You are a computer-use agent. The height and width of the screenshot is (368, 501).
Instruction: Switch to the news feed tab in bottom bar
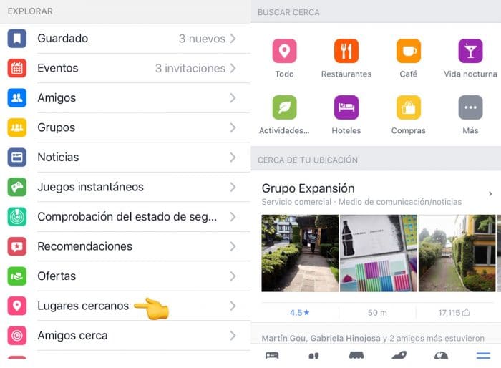[x=272, y=356]
